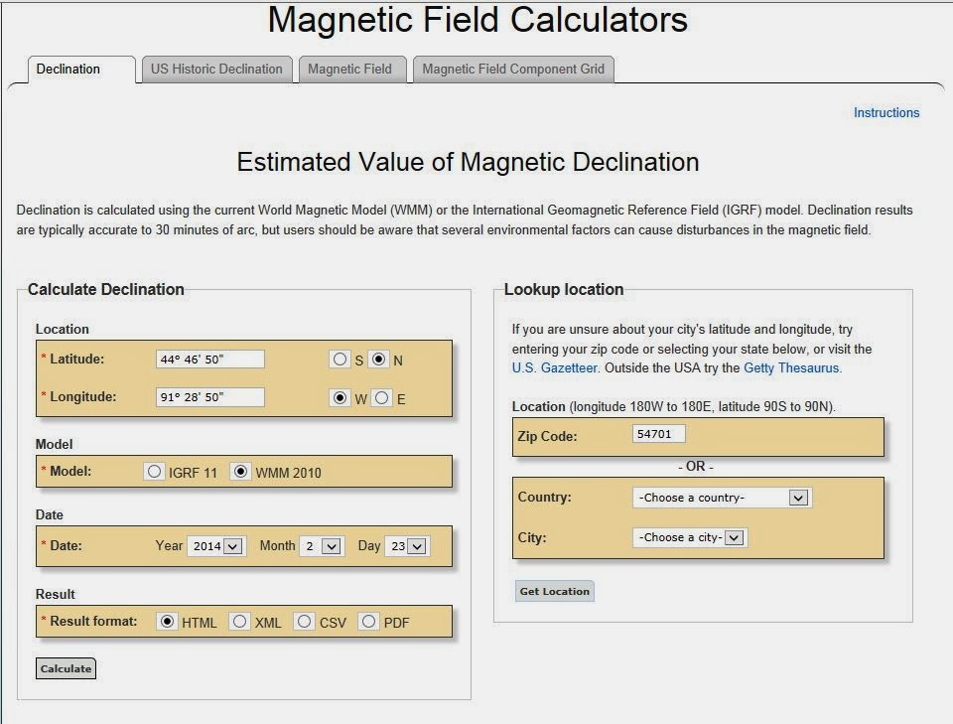
Task: Open the Instructions link
Action: tap(886, 112)
